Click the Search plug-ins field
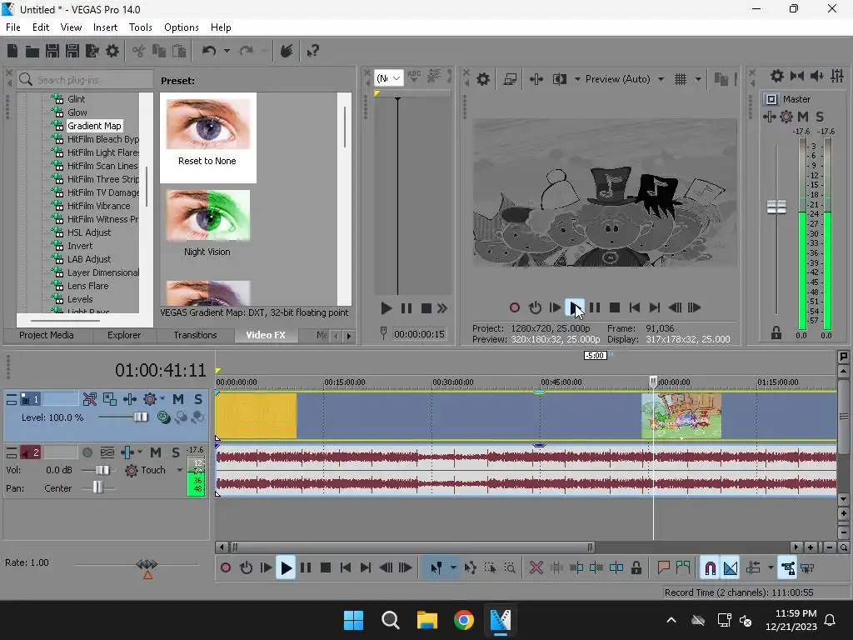853x640 pixels. pyautogui.click(x=85, y=79)
